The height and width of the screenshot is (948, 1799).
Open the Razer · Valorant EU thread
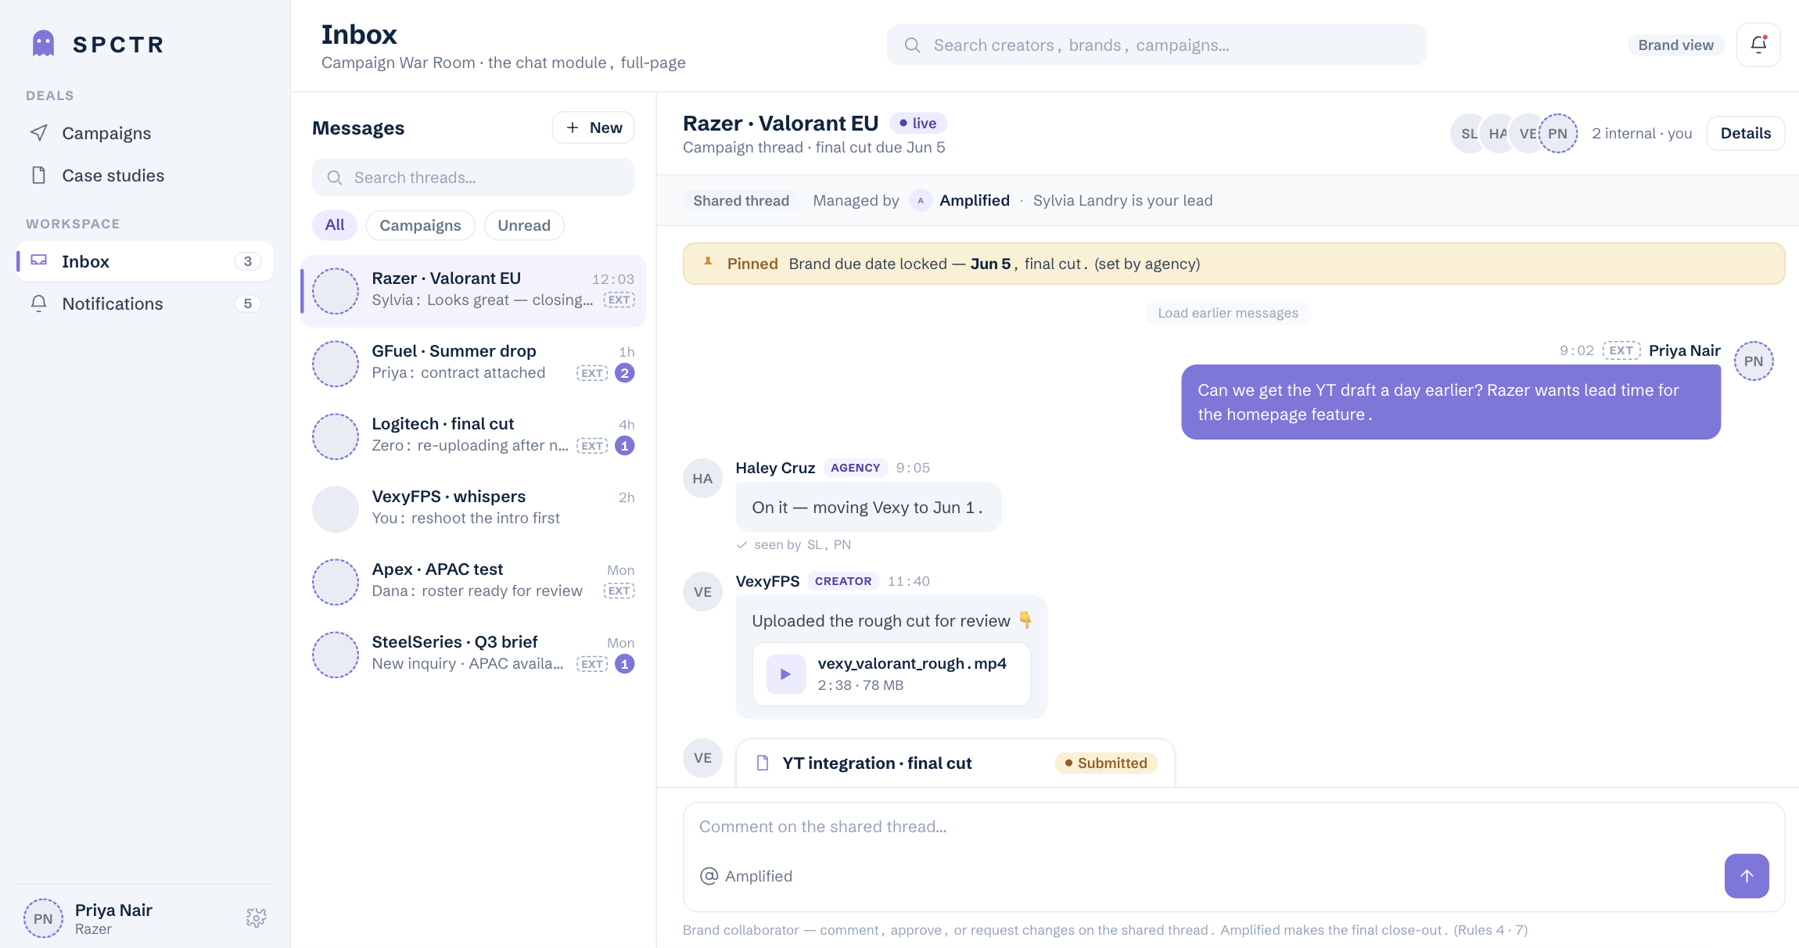click(473, 290)
